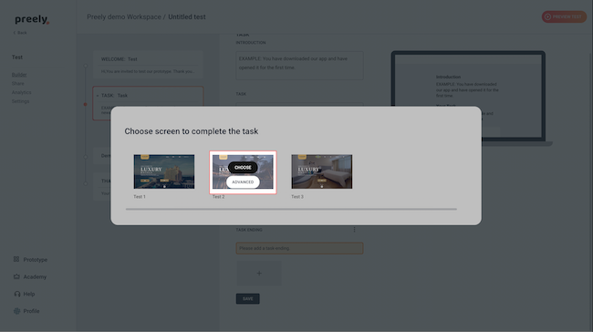Viewport: 593px width, 332px height.
Task: Click the preely logo
Action: (x=32, y=19)
